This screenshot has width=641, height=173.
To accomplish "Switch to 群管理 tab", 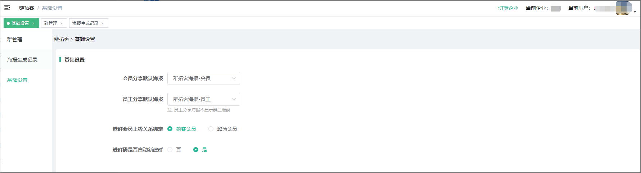I will 51,23.
